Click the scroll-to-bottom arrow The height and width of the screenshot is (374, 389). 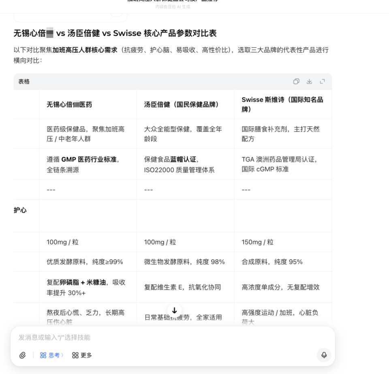point(174,311)
